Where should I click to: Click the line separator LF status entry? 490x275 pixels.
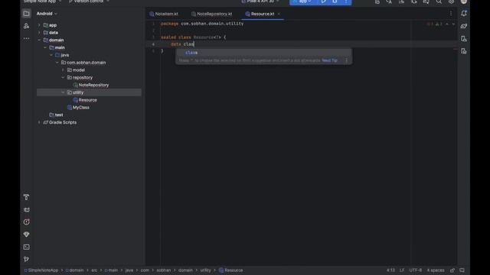point(402,270)
